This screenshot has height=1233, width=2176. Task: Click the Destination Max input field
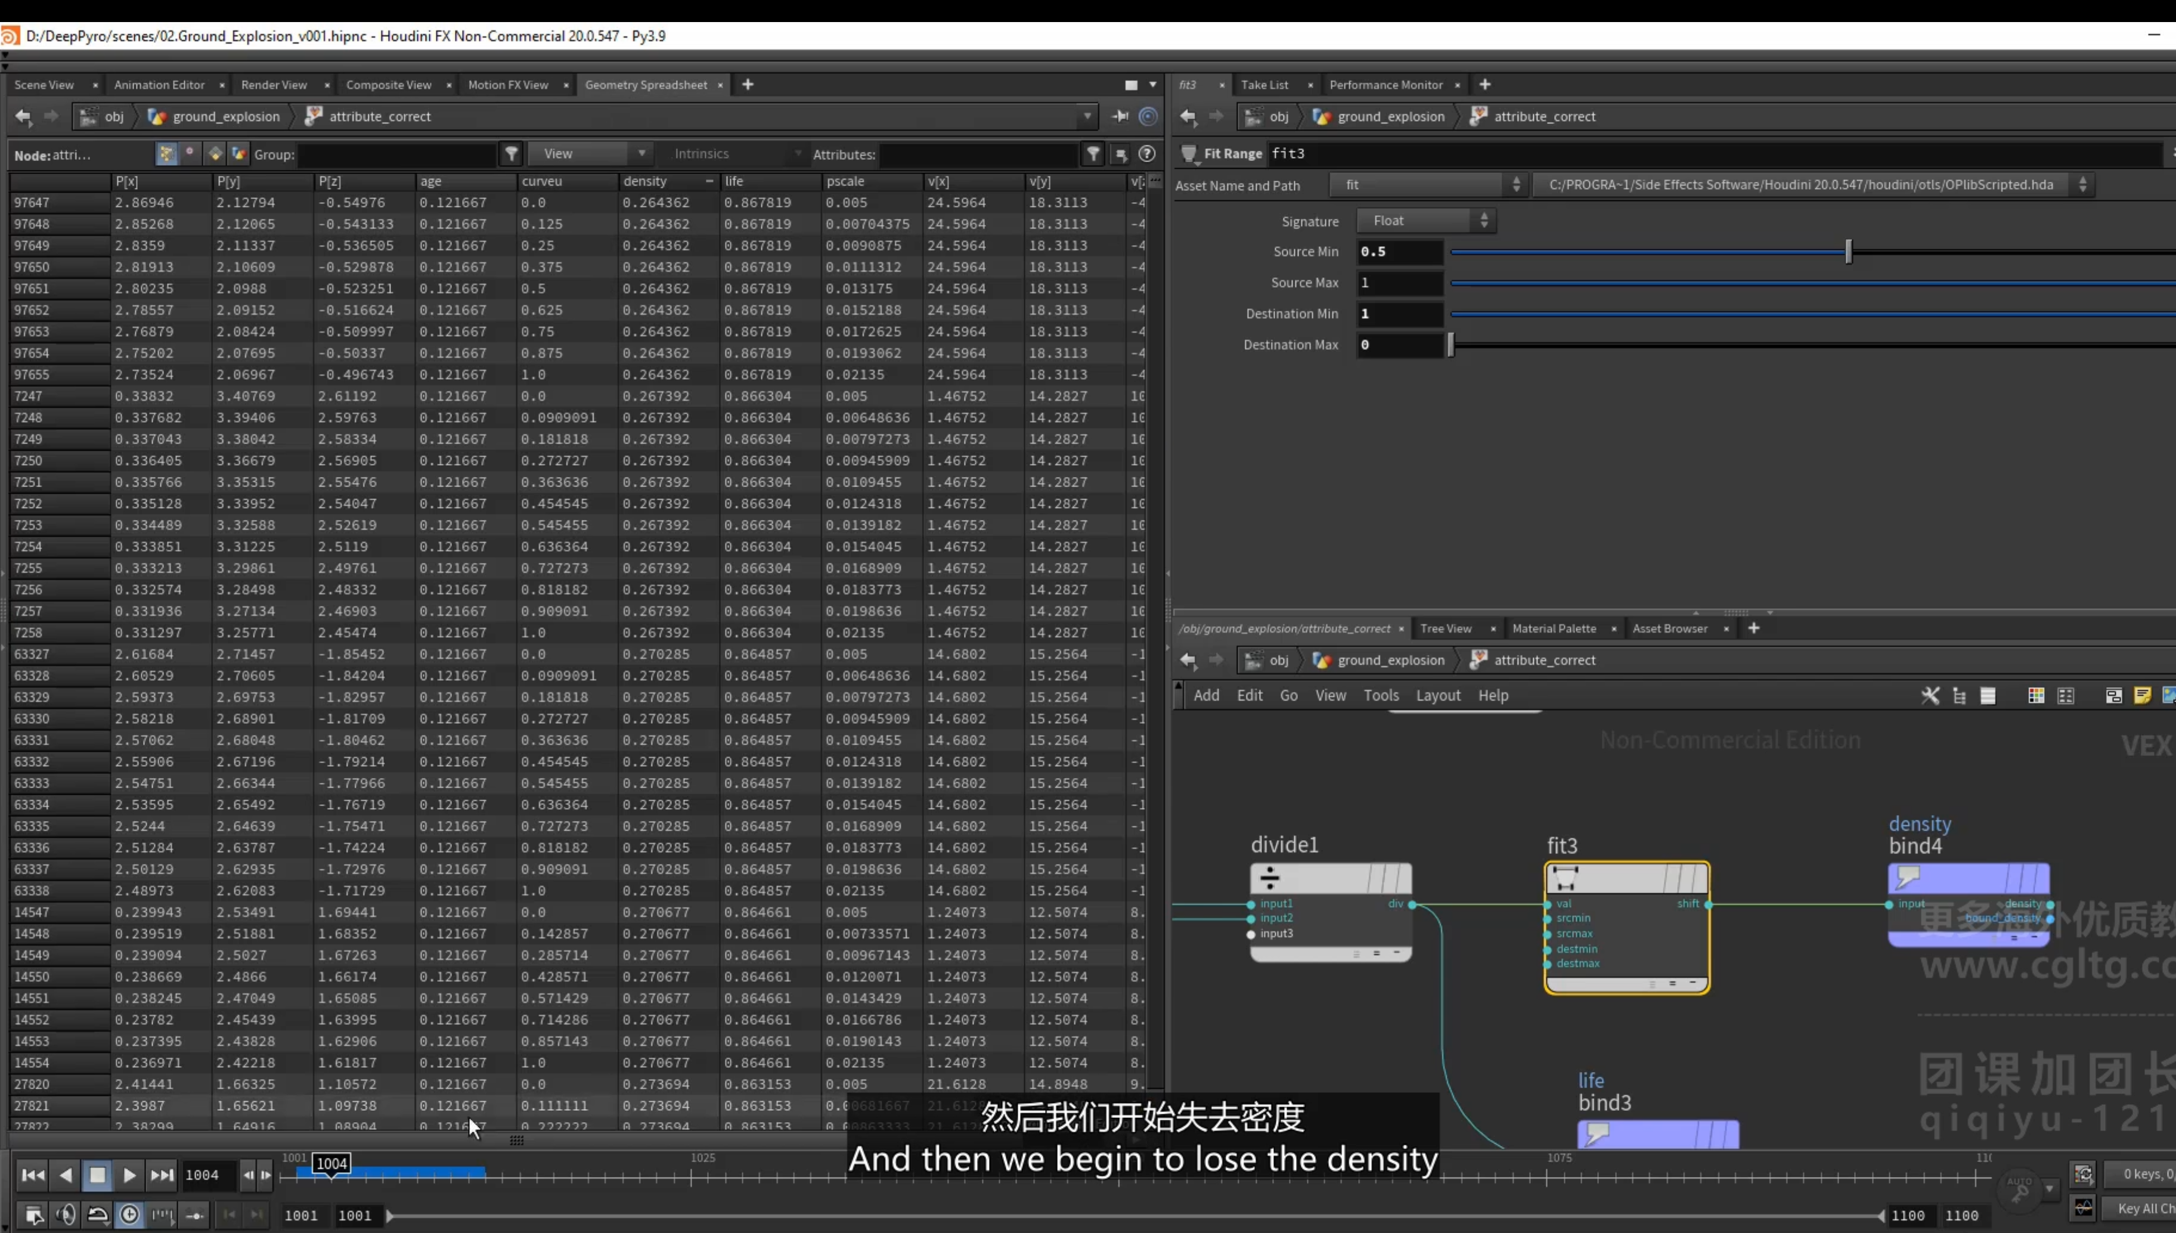1400,345
